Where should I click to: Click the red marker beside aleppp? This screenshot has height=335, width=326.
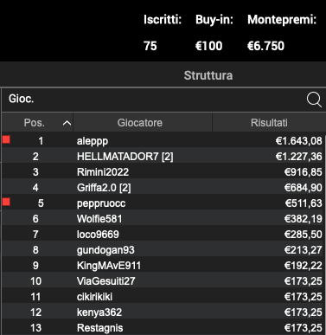pyautogui.click(x=6, y=139)
